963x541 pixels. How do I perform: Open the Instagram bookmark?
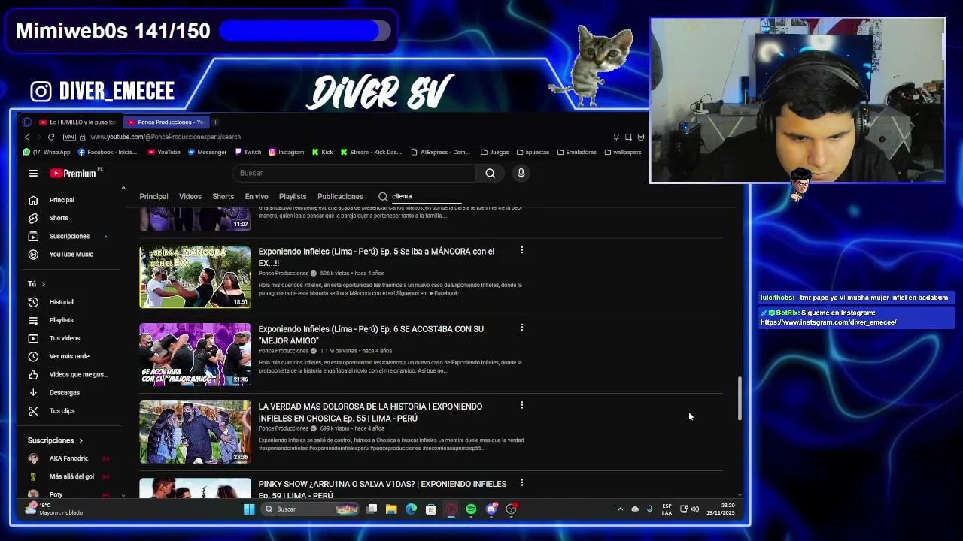[287, 152]
